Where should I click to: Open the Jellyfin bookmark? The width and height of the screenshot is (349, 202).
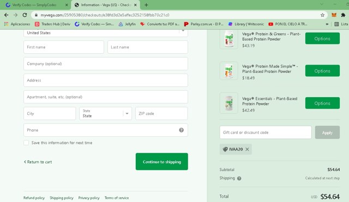click(x=127, y=24)
